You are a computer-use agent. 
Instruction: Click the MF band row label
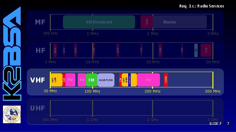pos(40,22)
